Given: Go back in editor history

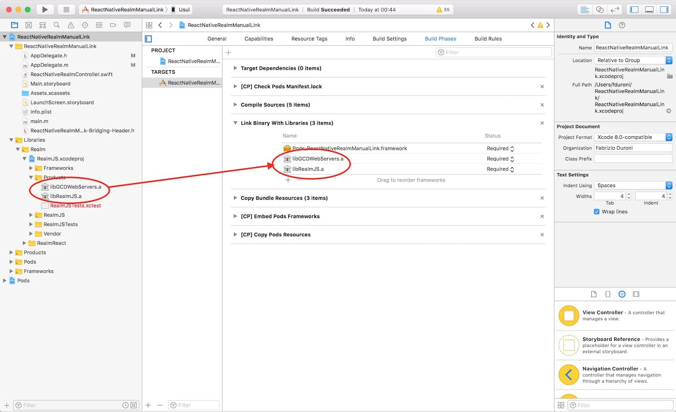Looking at the screenshot, I should (160, 25).
